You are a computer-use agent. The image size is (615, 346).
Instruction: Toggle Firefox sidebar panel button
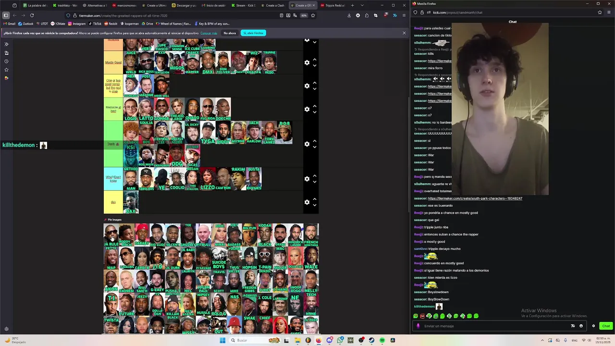6,15
